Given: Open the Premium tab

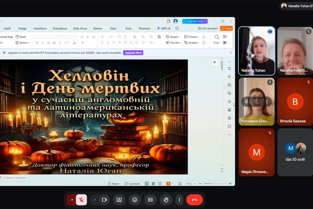Looking at the screenshot, I should (145, 29).
